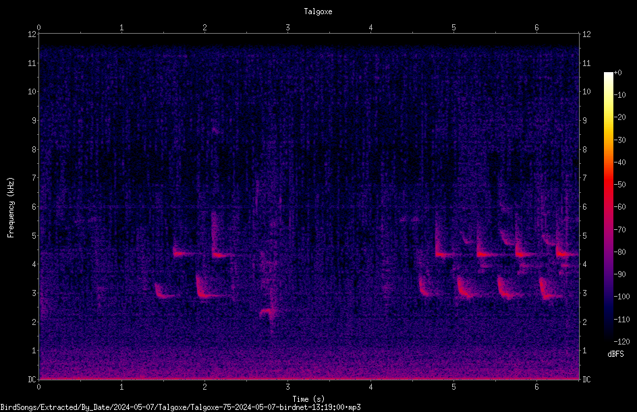Click the Frequency (kHz) axis label

click(11, 208)
